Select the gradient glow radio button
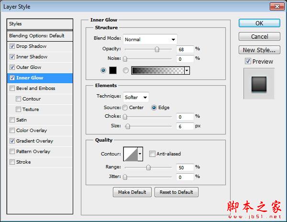The height and width of the screenshot is (222, 287). [x=126, y=70]
